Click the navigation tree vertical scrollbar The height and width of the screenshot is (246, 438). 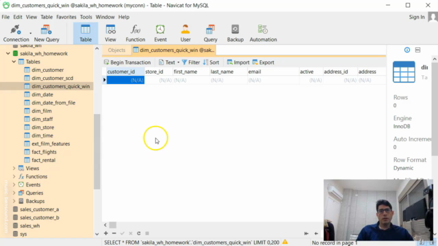click(x=97, y=152)
